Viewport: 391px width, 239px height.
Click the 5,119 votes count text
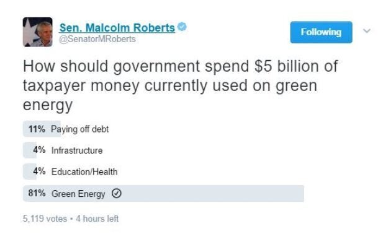[x=45, y=219]
